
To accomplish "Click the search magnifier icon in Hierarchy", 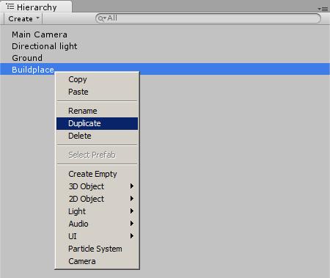I will [101, 18].
